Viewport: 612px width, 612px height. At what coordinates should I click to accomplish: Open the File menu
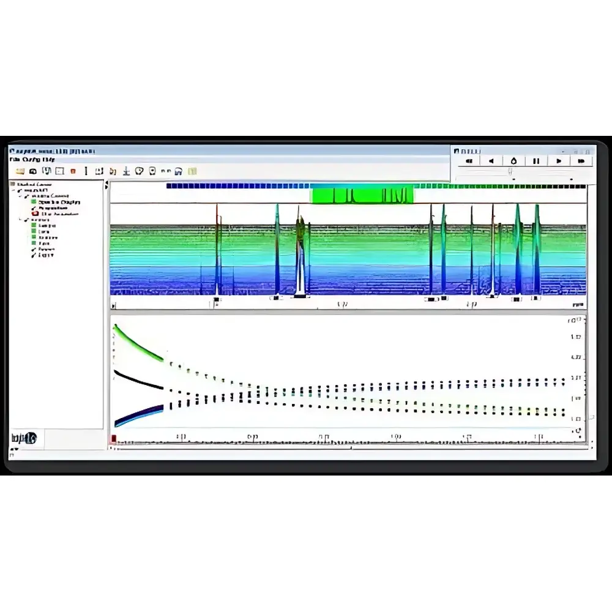tap(13, 160)
